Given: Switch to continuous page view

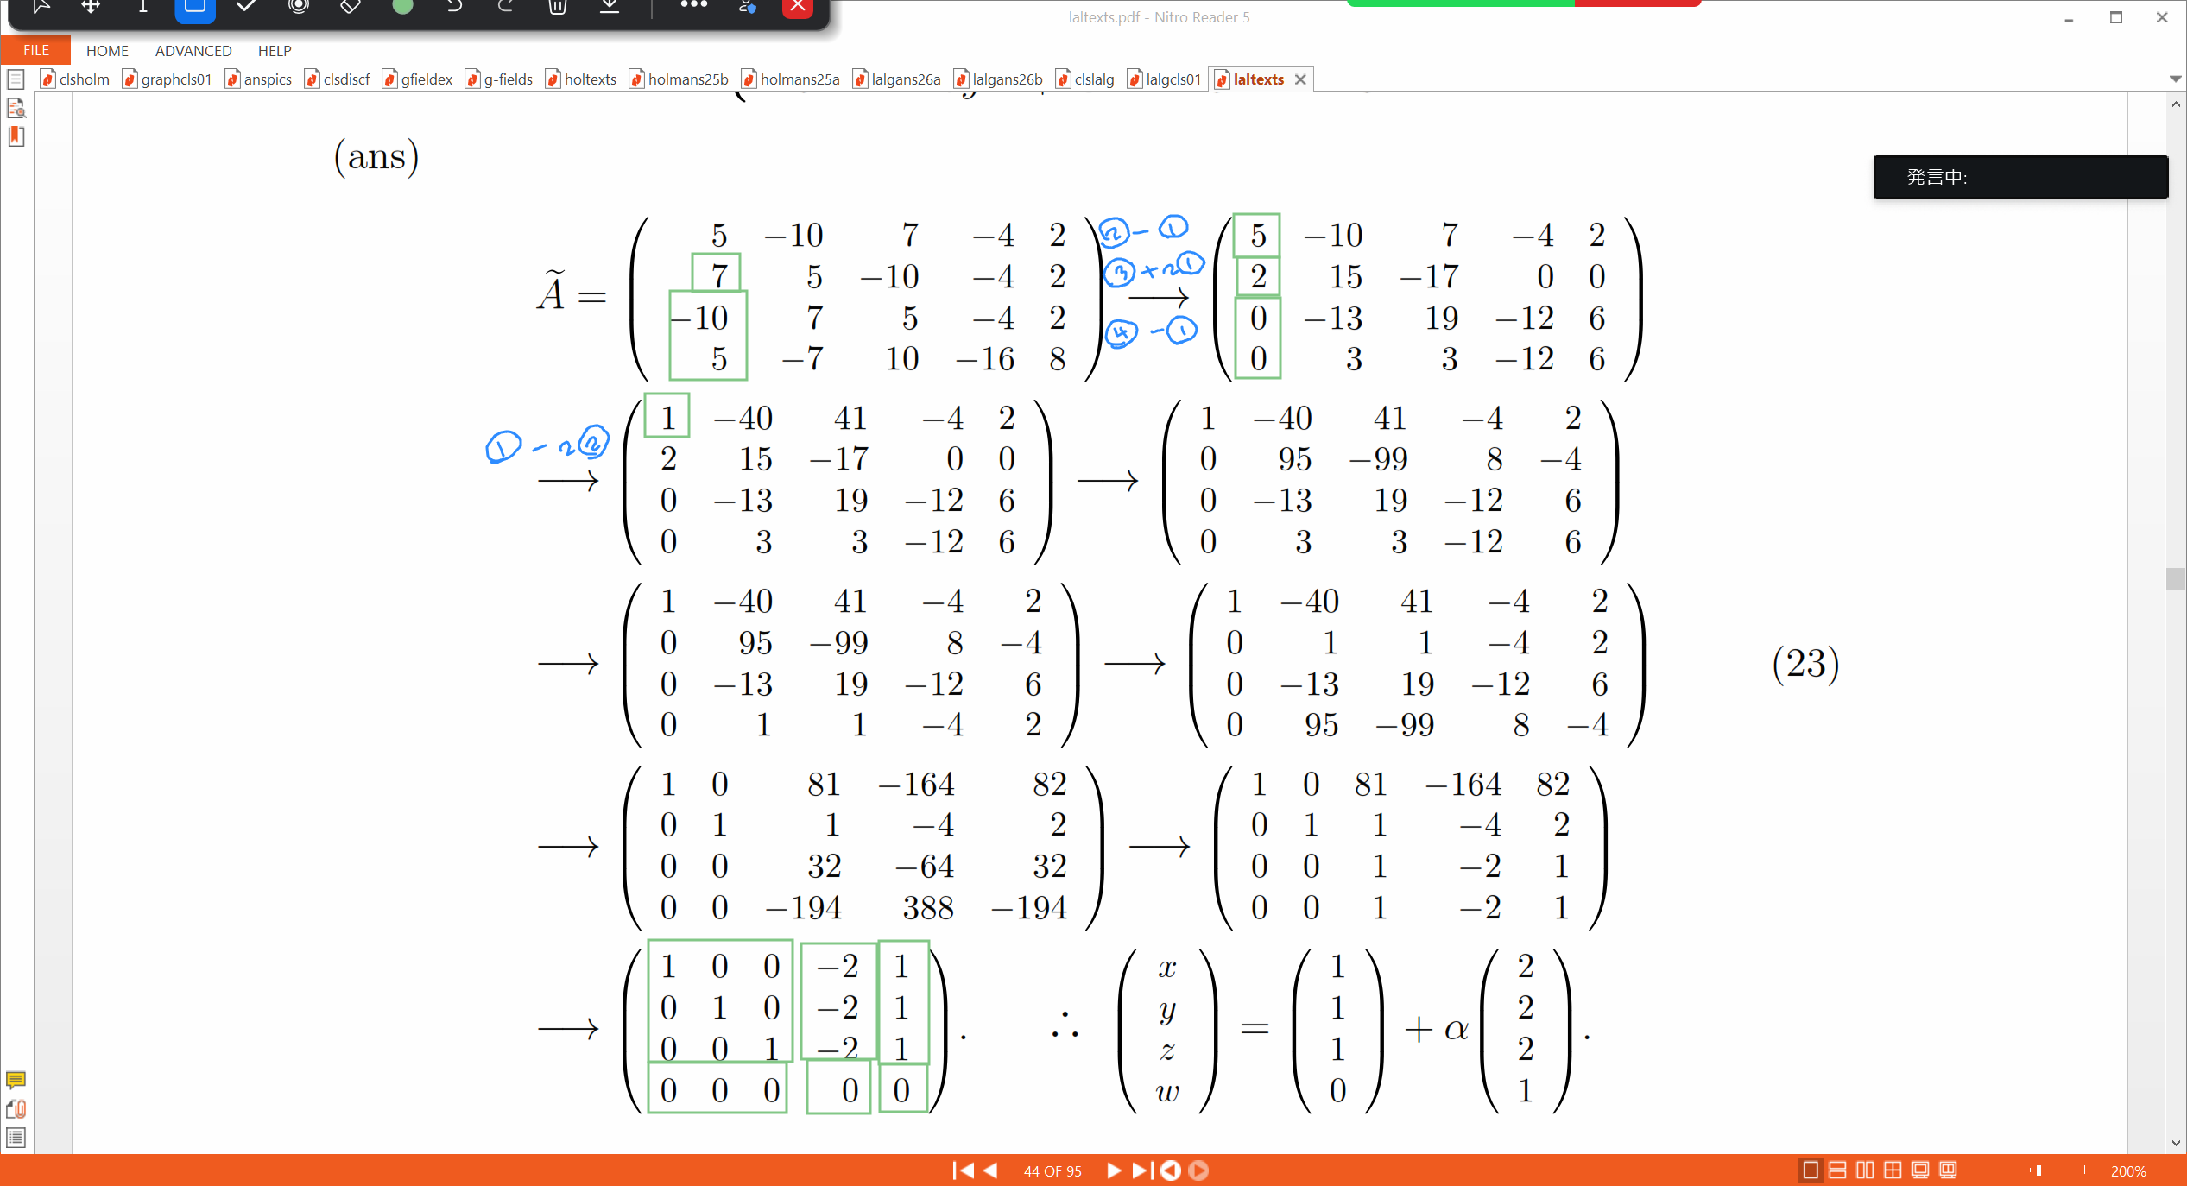Looking at the screenshot, I should (x=1838, y=1170).
